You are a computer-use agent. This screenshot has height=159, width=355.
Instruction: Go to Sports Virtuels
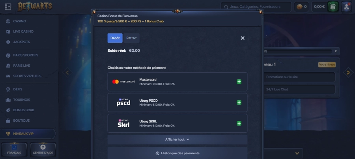coord(27,76)
